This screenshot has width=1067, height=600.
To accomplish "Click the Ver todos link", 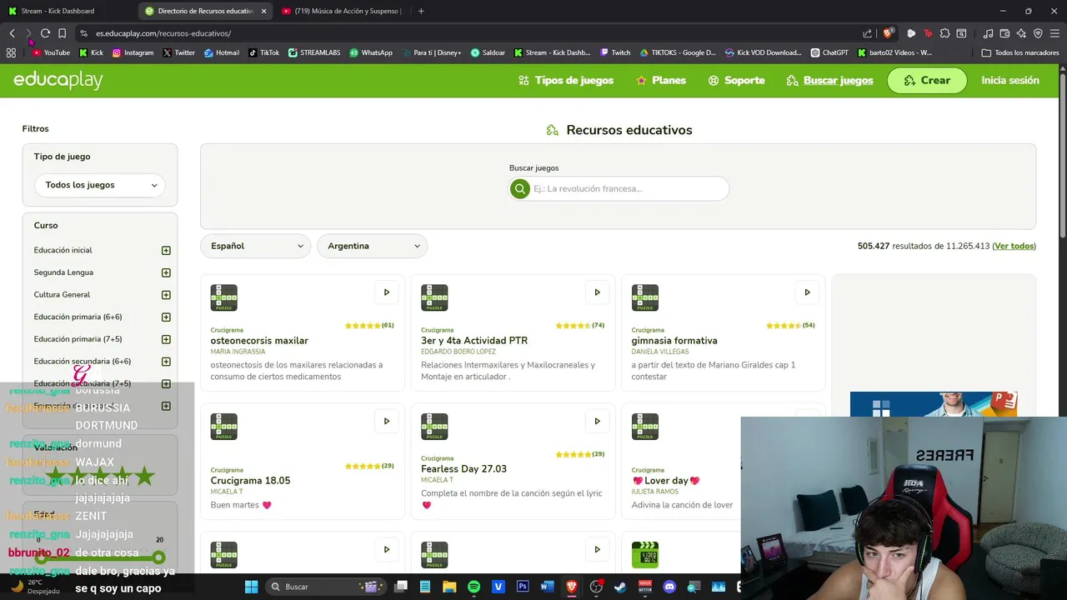I will 1014,246.
